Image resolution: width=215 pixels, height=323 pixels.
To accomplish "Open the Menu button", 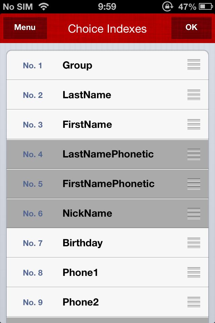I will (x=25, y=28).
